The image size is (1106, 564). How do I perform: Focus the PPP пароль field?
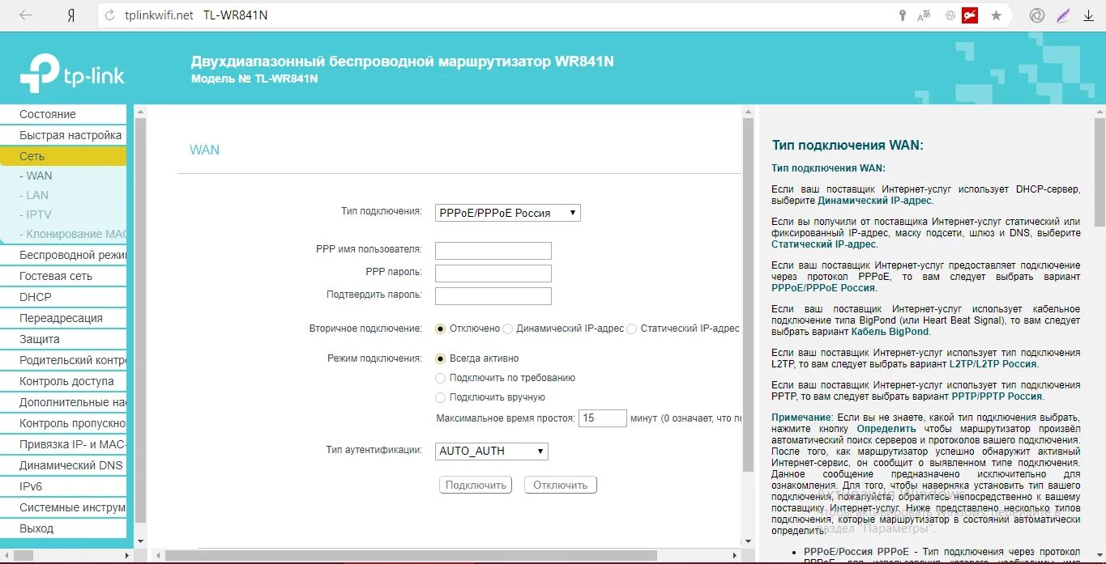point(493,273)
